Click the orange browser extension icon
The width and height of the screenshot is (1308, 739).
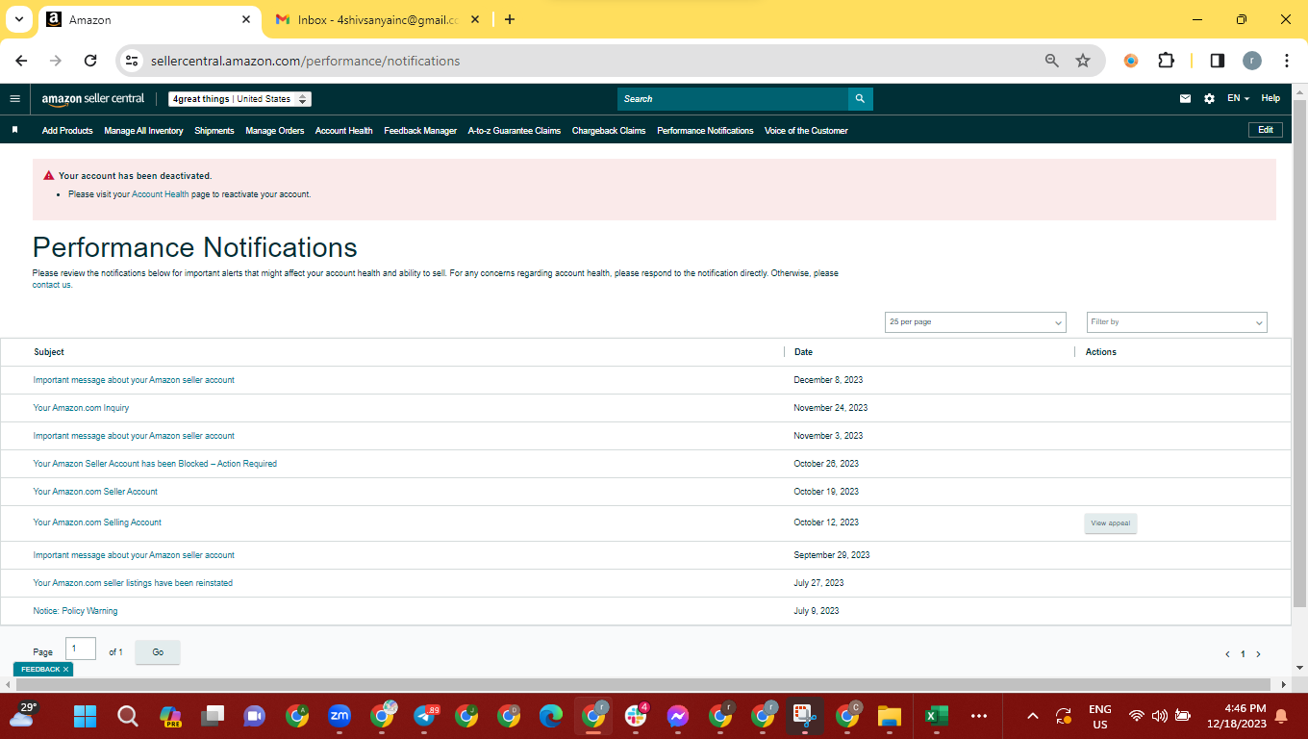1131,61
